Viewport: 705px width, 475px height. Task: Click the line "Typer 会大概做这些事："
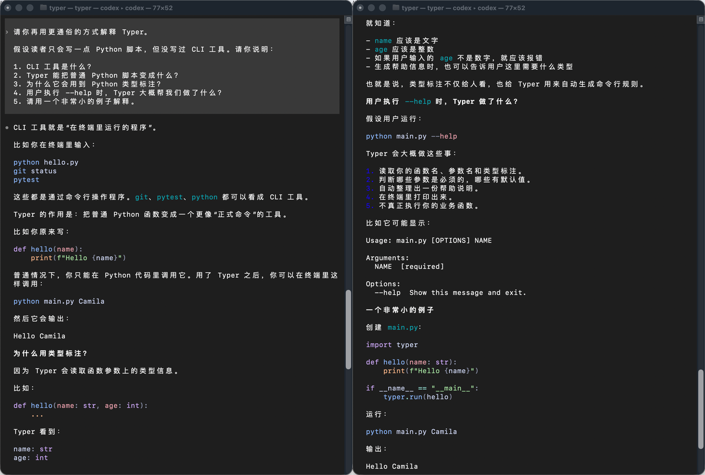(411, 154)
